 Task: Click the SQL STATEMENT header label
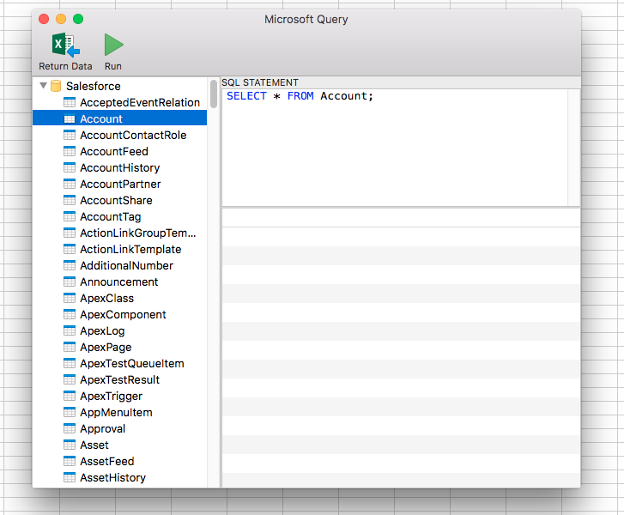[260, 82]
